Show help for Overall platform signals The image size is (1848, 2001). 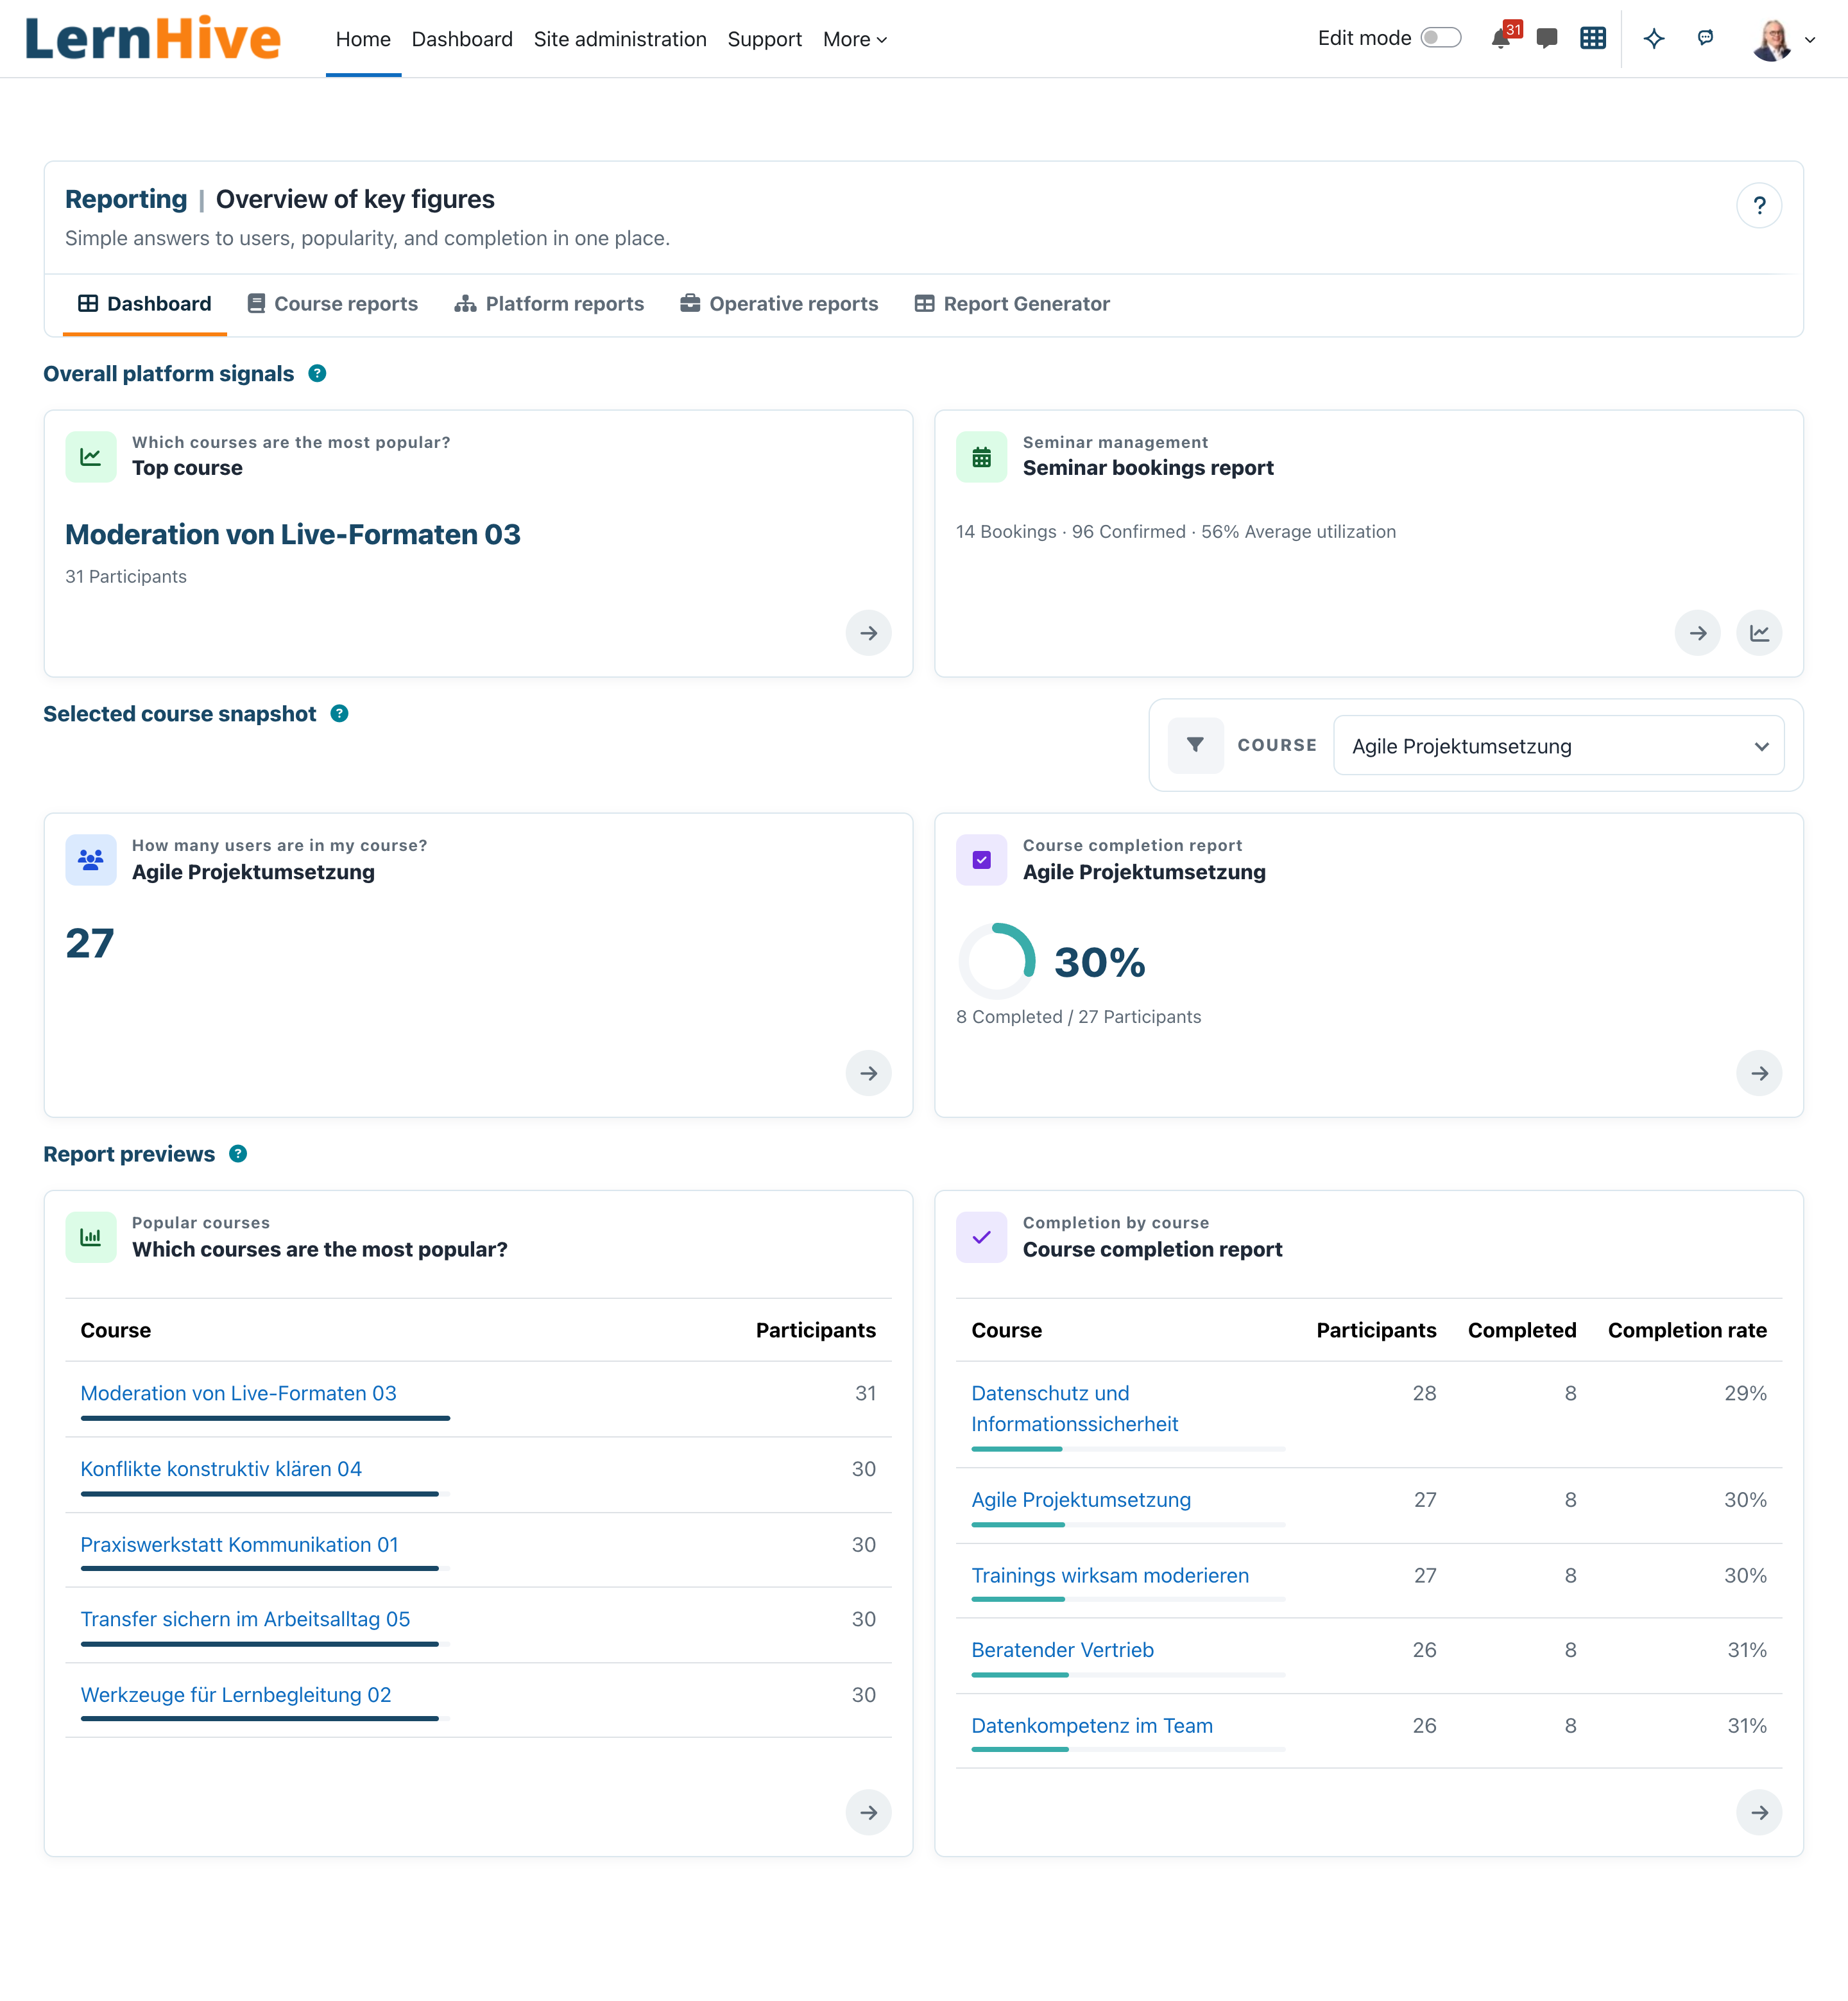click(x=317, y=373)
